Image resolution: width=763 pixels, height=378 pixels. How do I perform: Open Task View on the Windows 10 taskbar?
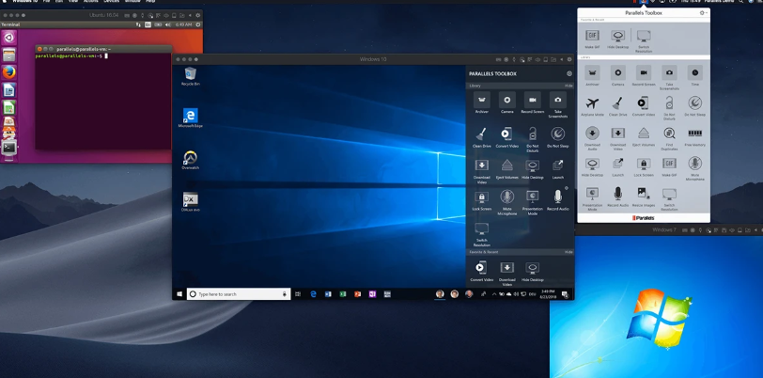298,294
